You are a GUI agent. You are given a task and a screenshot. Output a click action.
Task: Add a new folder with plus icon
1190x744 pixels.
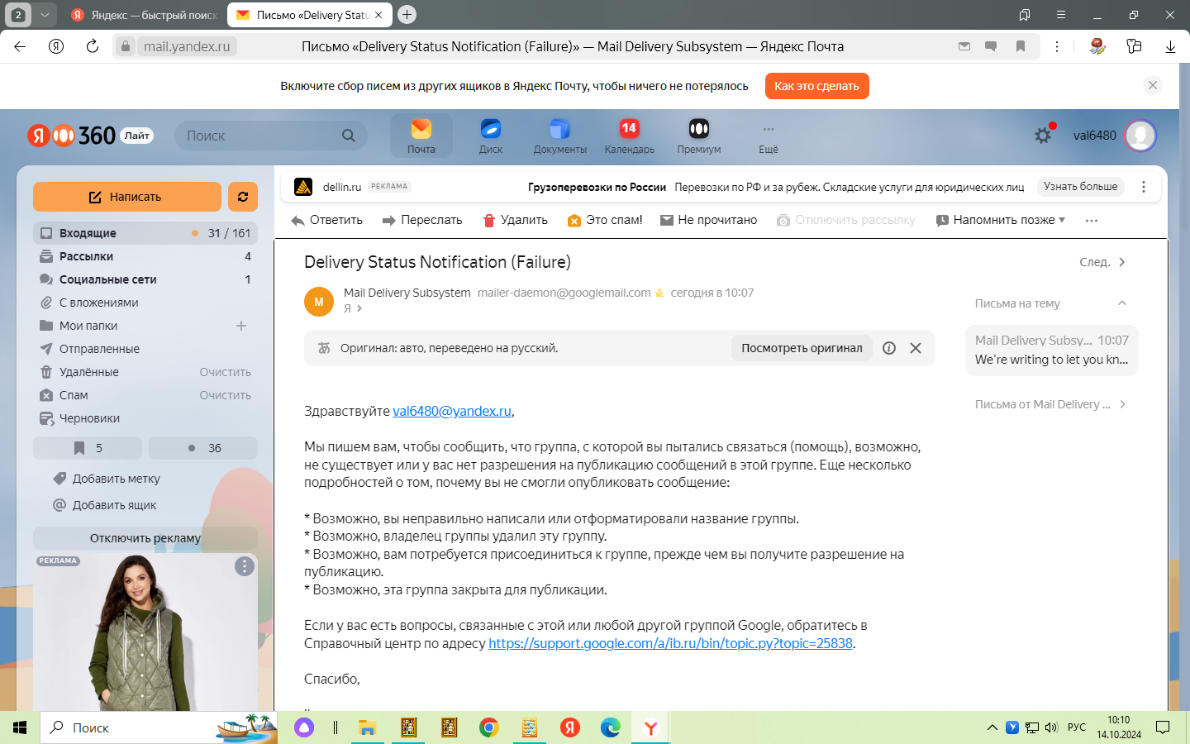[x=241, y=326]
